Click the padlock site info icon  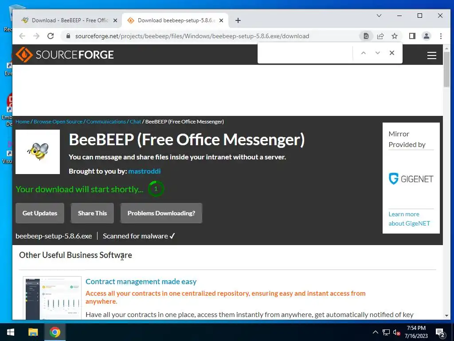(x=68, y=36)
